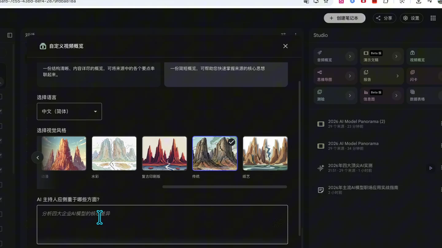The image size is (442, 248).
Task: Choose the brief overview format card
Action: (226, 74)
